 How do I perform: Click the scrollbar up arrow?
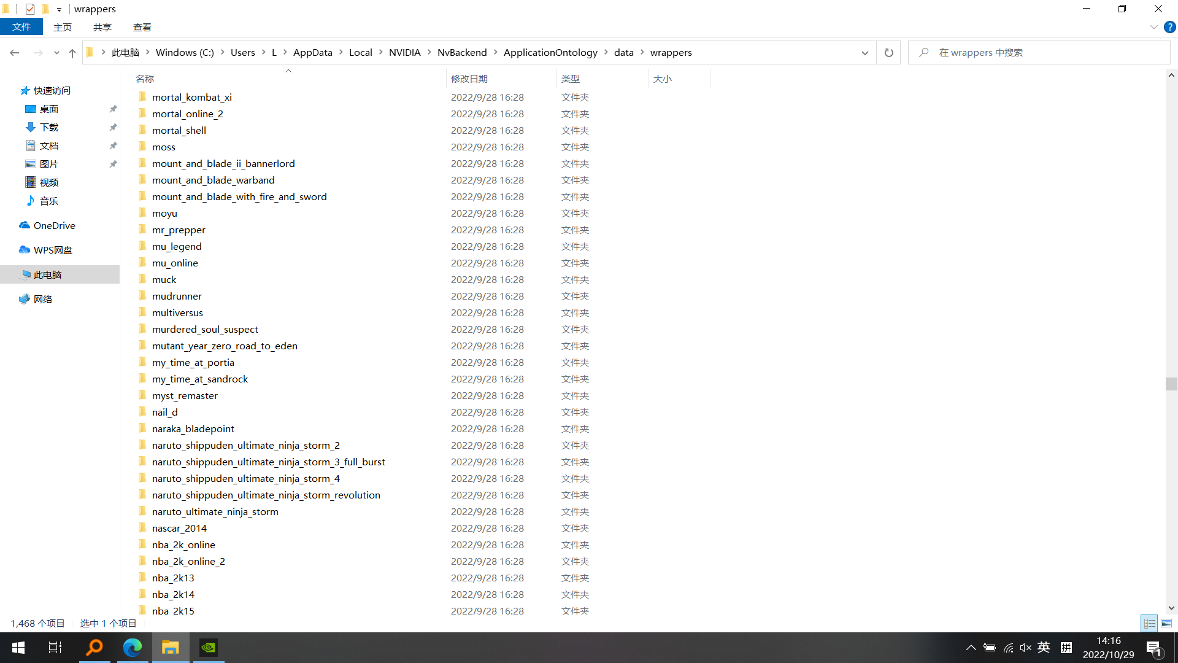tap(1171, 76)
